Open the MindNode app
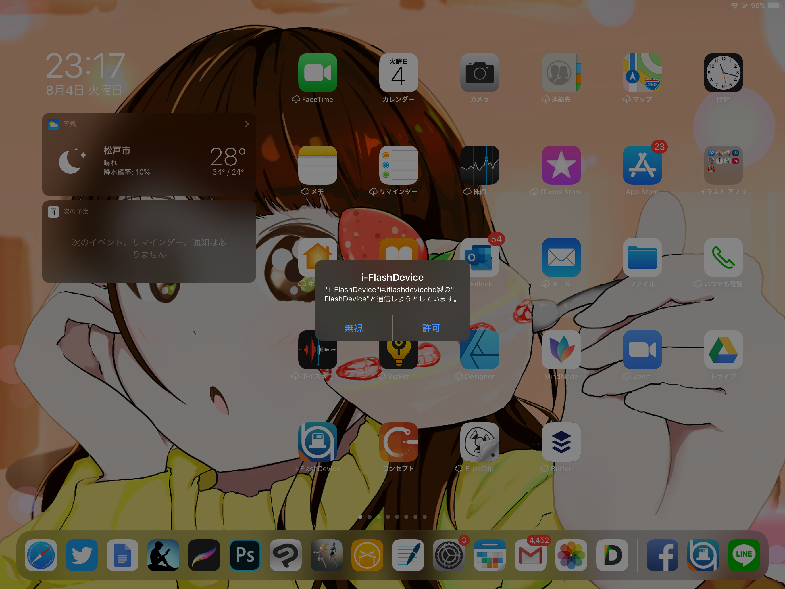 click(561, 350)
